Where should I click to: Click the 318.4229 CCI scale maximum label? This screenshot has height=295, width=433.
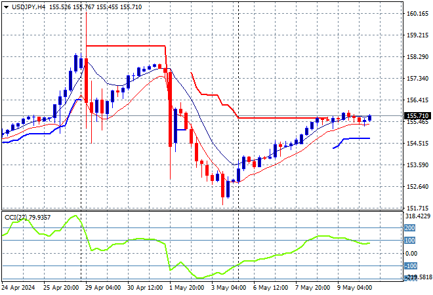[416, 216]
